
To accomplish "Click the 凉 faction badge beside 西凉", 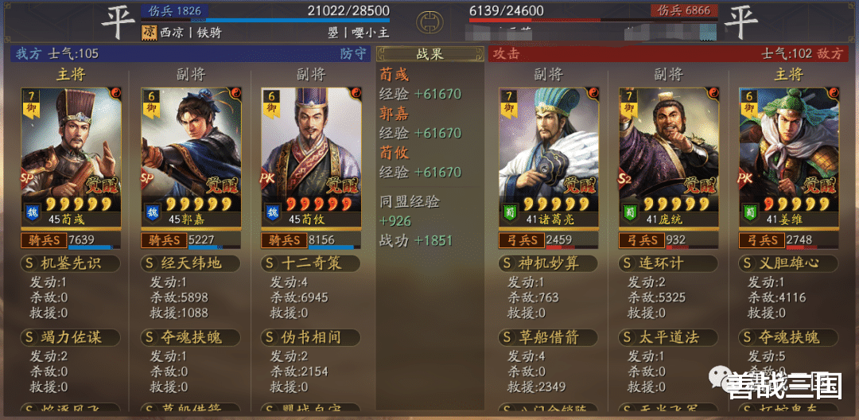I will tap(149, 33).
